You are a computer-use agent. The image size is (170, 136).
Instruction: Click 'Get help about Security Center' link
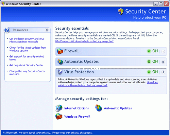point(26,65)
